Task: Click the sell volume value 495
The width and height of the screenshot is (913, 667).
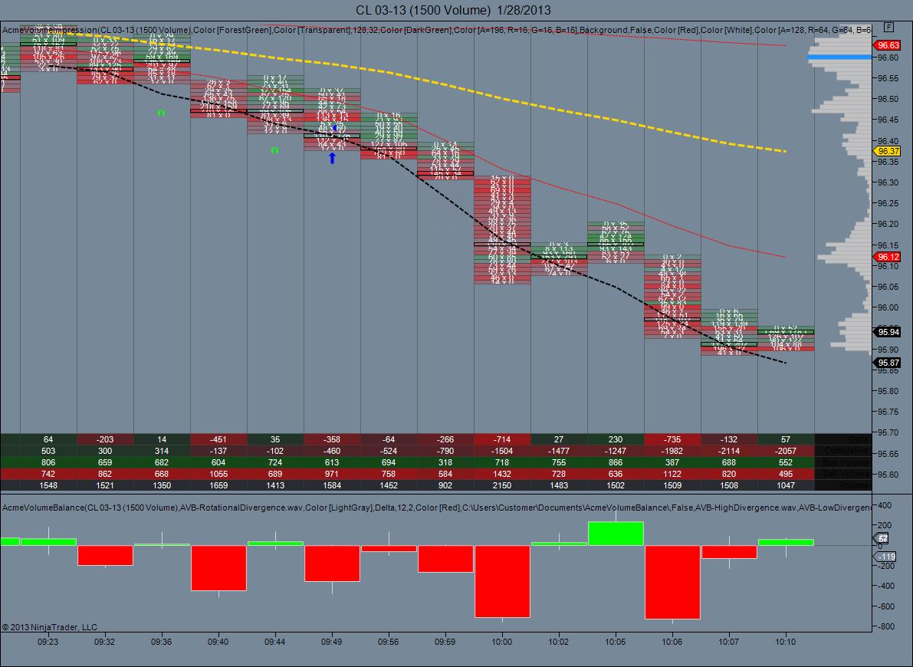Action: (786, 474)
